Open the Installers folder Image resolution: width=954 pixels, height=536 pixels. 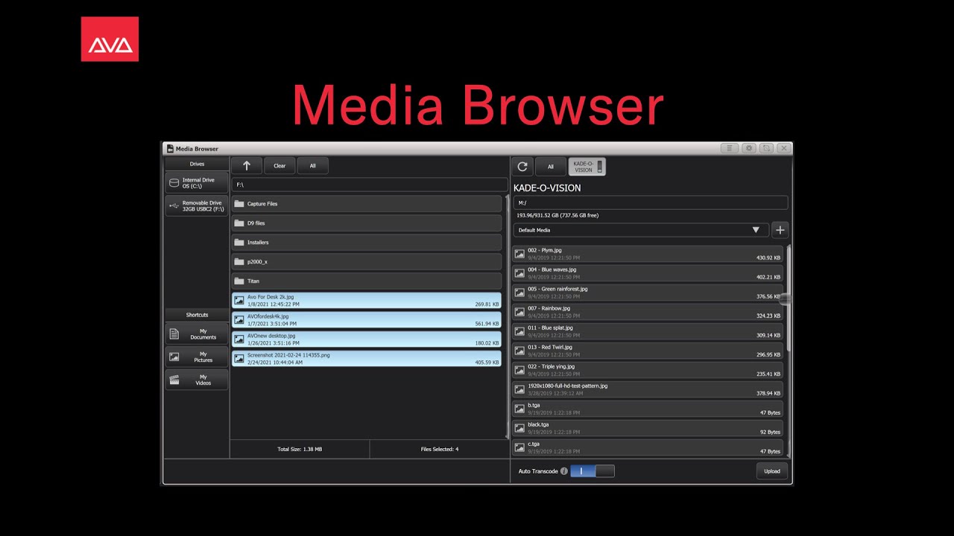point(367,243)
